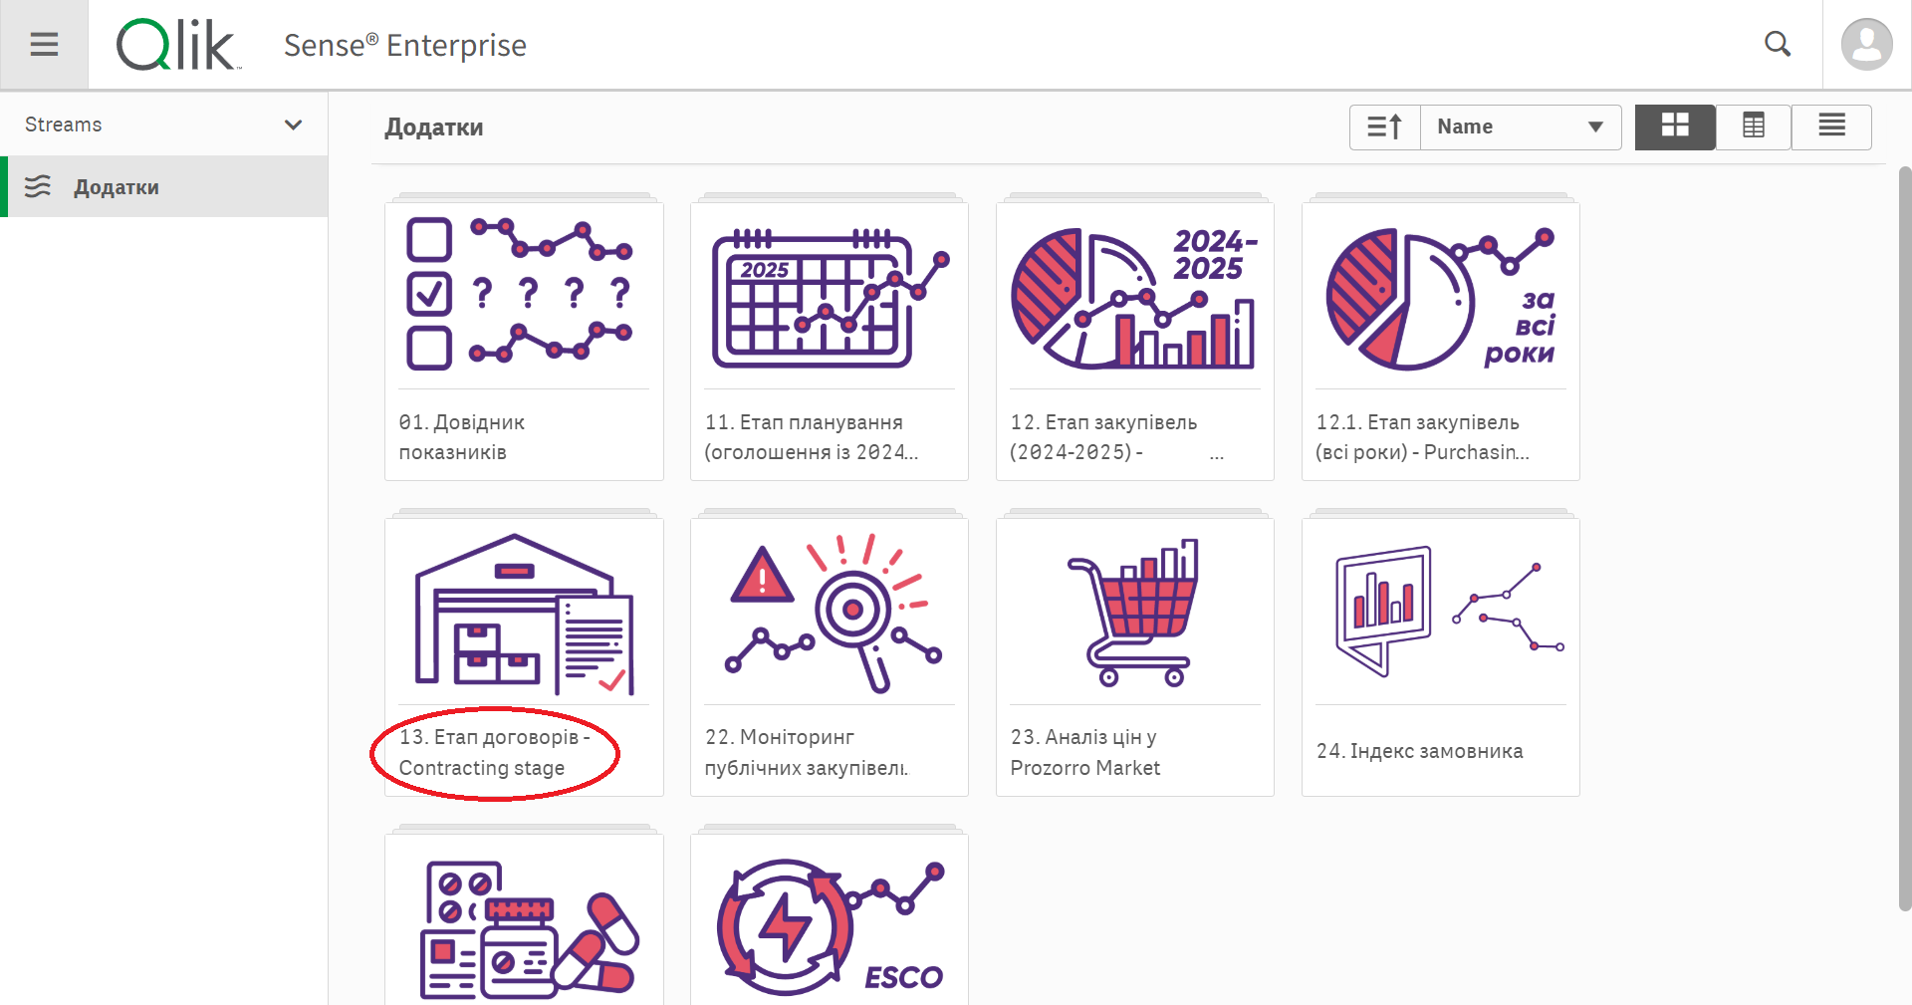Click the vertical scrollbar on right
Screen dimensions: 1912x1005
1904,538
